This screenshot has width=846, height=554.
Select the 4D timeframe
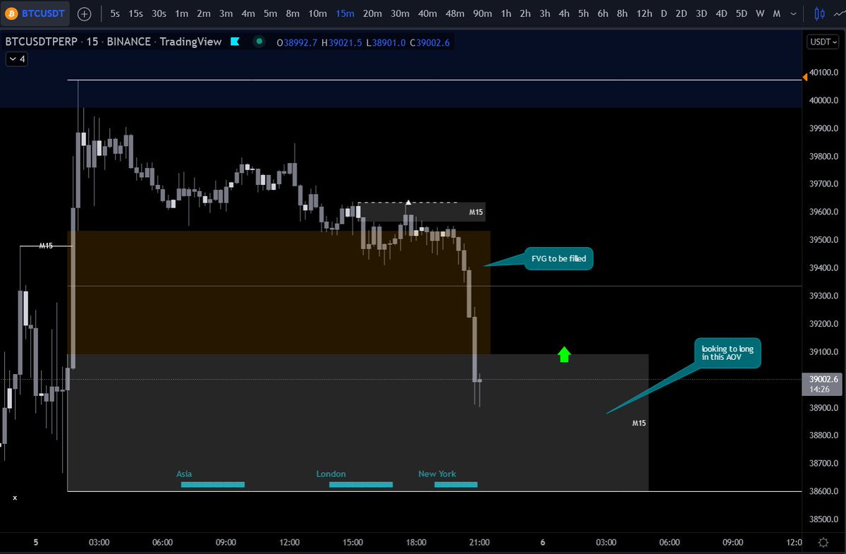click(721, 13)
